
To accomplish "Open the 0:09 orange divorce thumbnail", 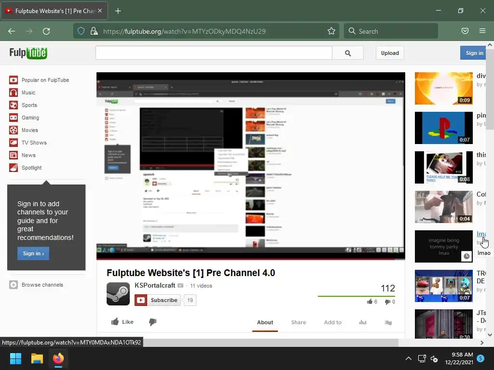I will pyautogui.click(x=444, y=89).
